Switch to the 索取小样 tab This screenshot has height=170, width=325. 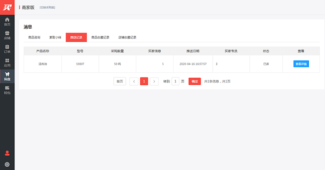pos(55,38)
